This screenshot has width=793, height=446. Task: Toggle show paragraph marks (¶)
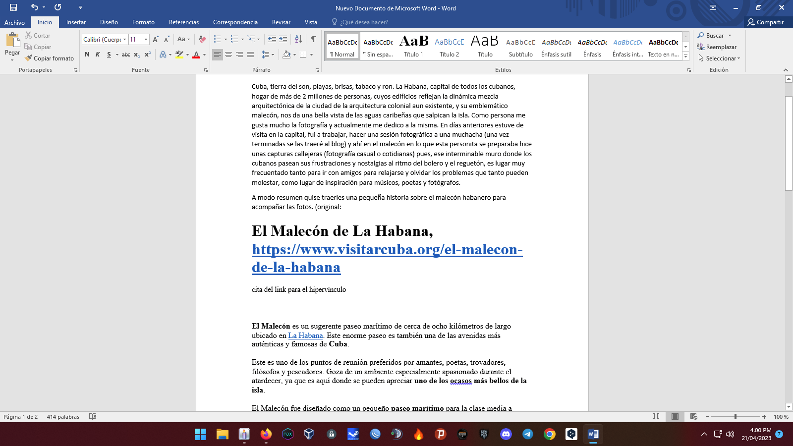[314, 39]
